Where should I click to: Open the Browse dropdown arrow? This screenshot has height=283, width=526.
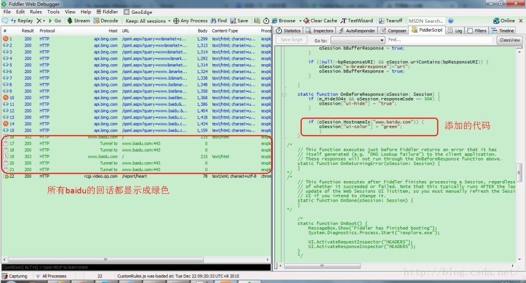[300, 21]
